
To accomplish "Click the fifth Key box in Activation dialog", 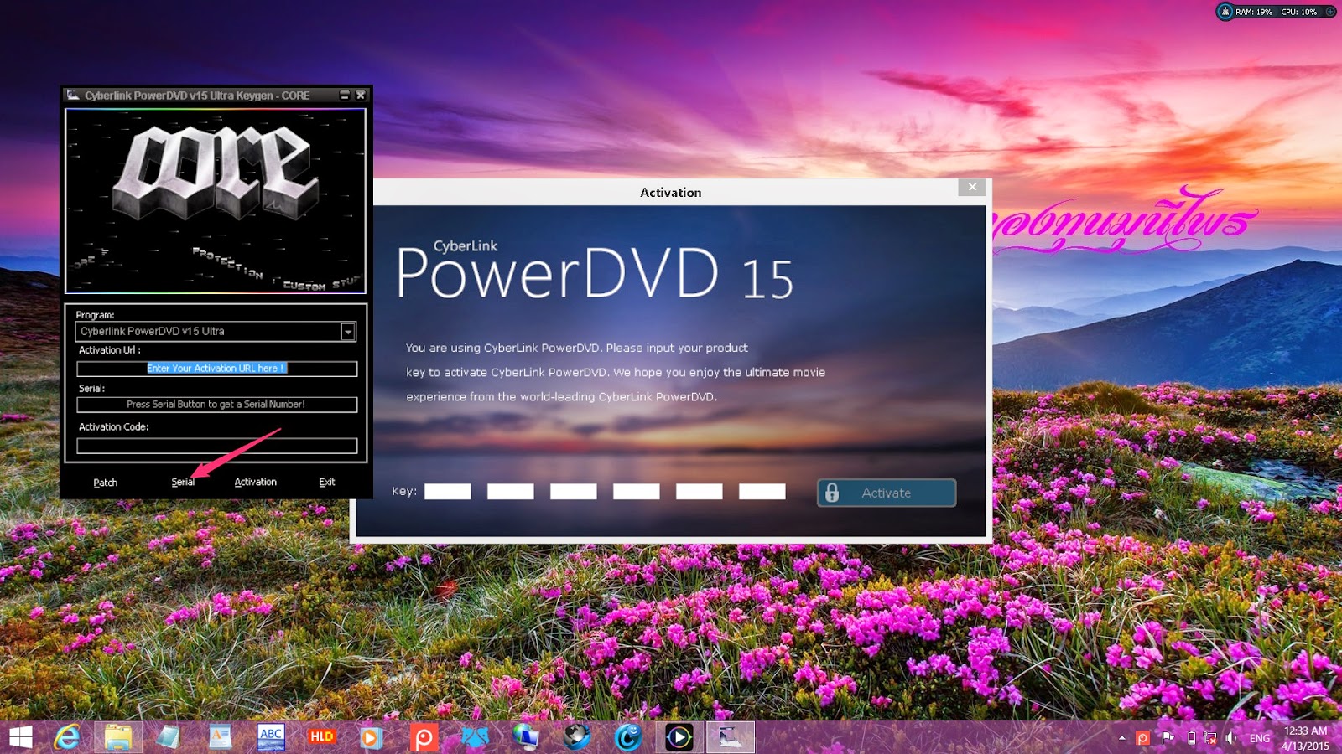I will coord(700,492).
